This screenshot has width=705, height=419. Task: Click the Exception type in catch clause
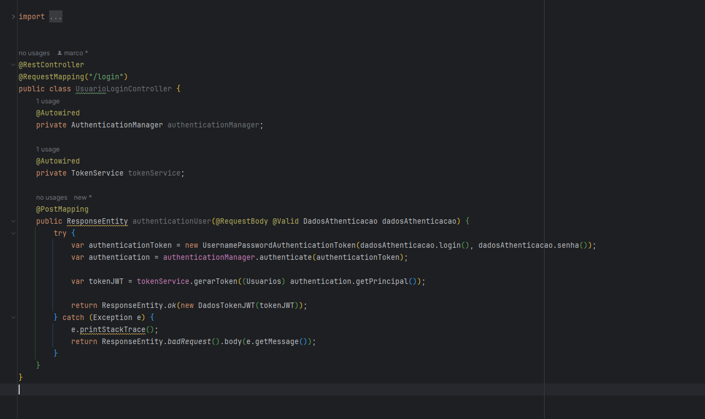click(x=113, y=318)
